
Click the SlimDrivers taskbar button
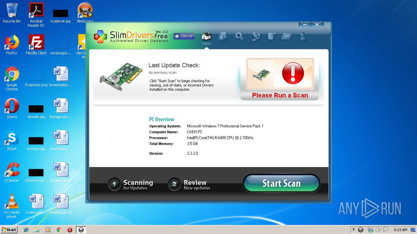[x=81, y=230]
